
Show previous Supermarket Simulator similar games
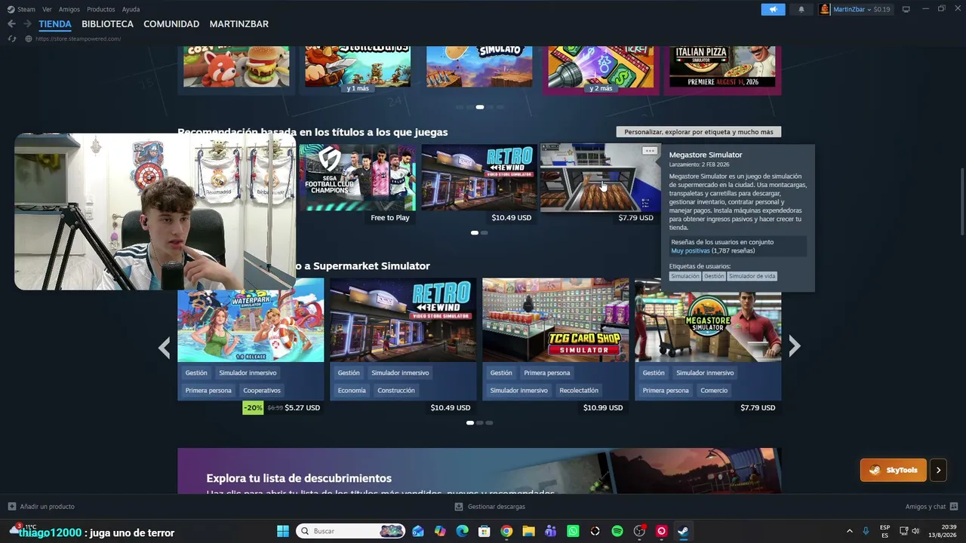(x=165, y=348)
